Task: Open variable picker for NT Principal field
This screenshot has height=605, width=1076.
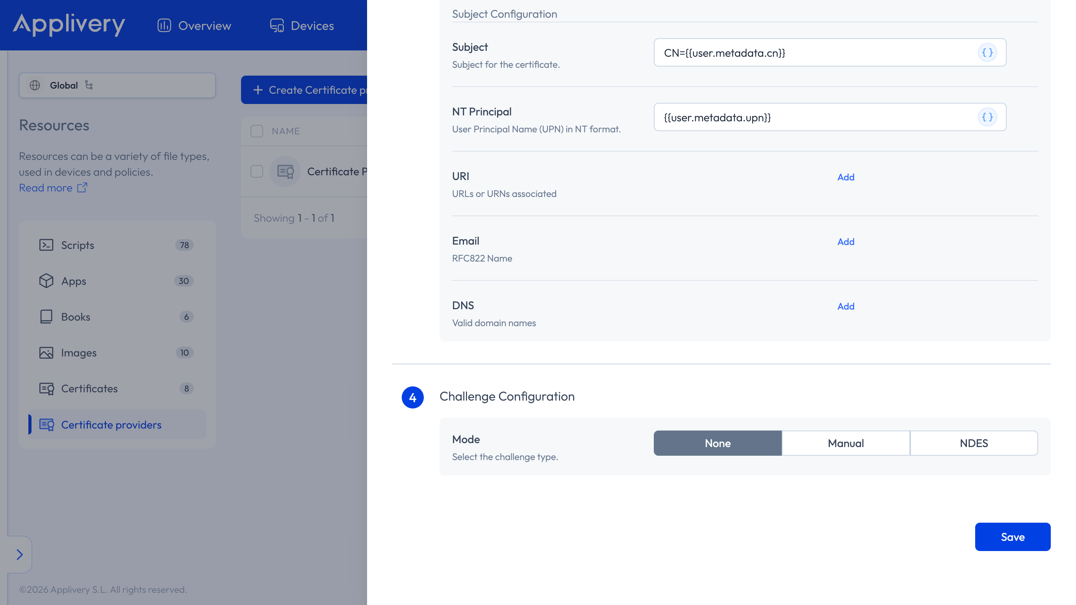Action: 987,117
